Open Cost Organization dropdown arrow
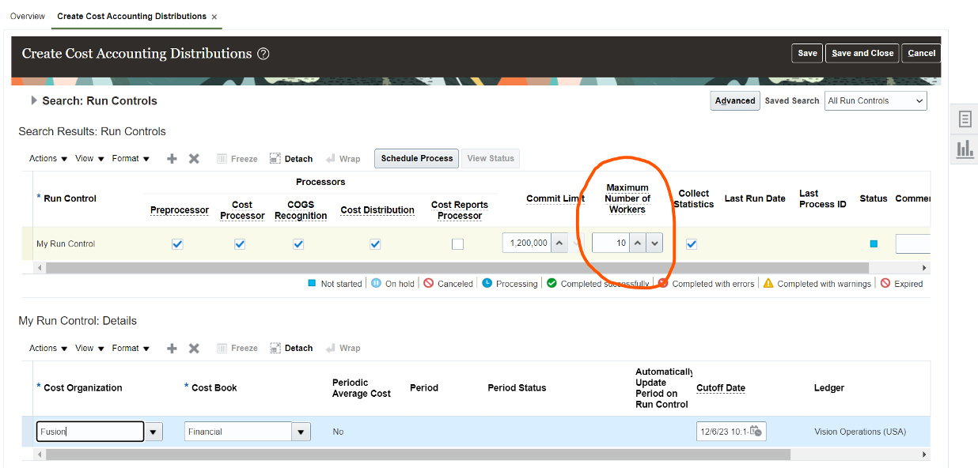Screen dimensions: 978x468 154,432
